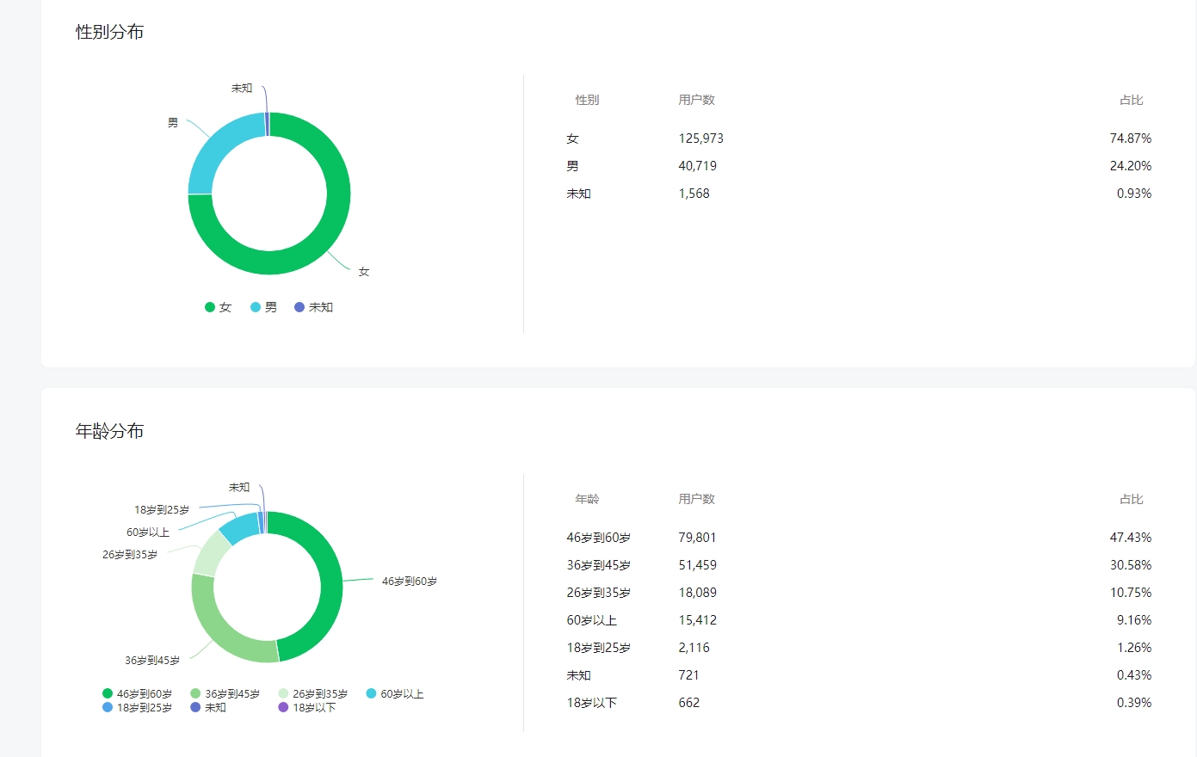Toggle 26岁到35岁 legend item in age chart
The width and height of the screenshot is (1197, 757).
[313, 693]
